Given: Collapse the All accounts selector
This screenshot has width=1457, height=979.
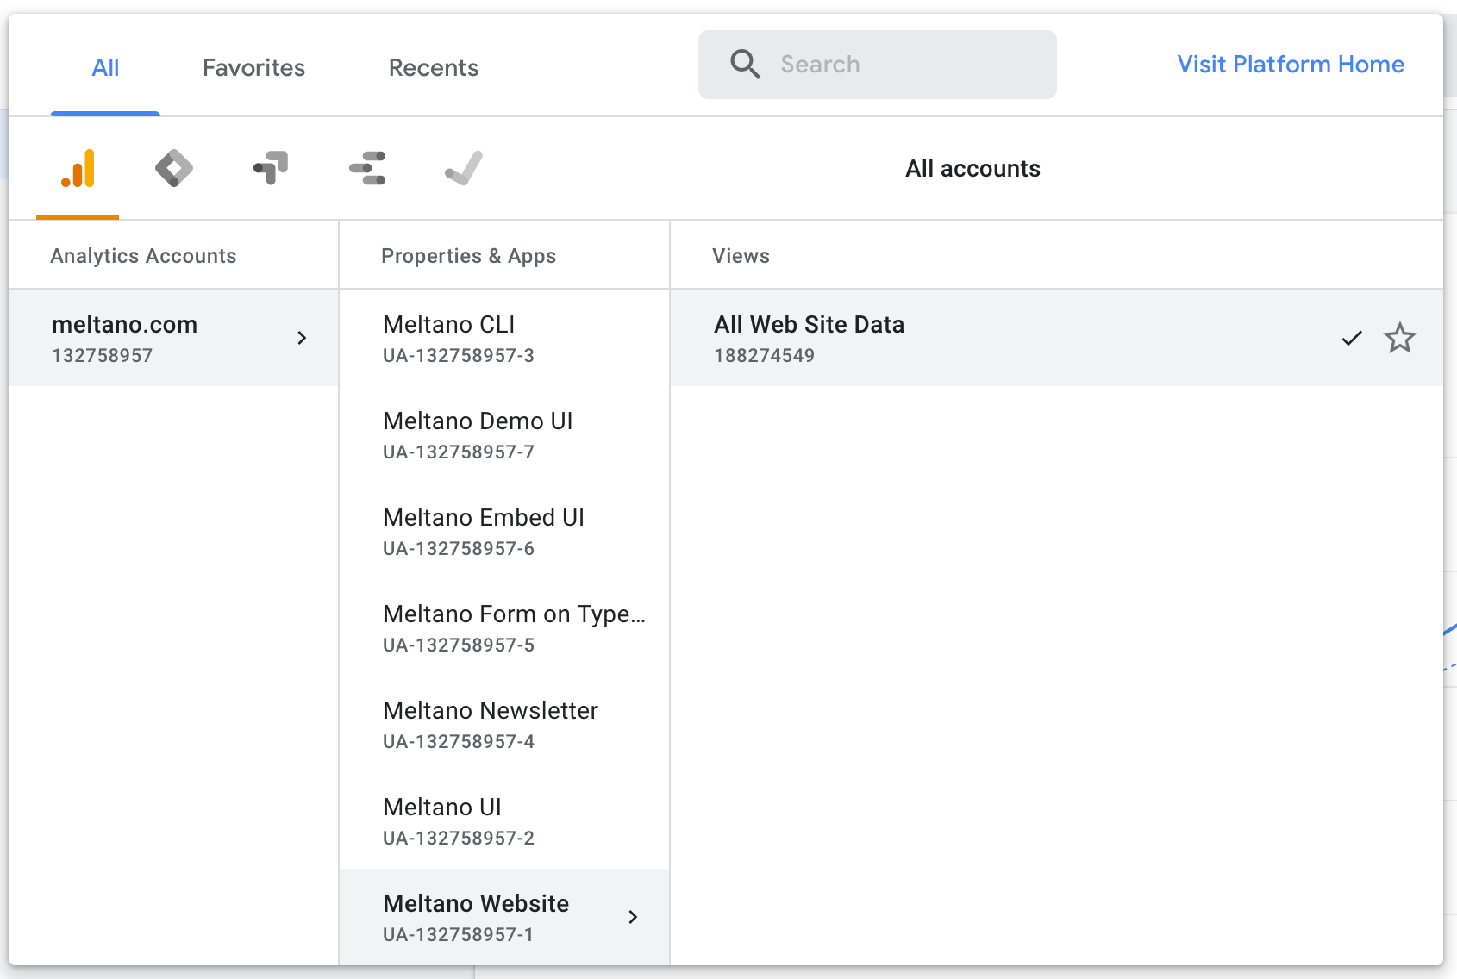Looking at the screenshot, I should pos(972,168).
